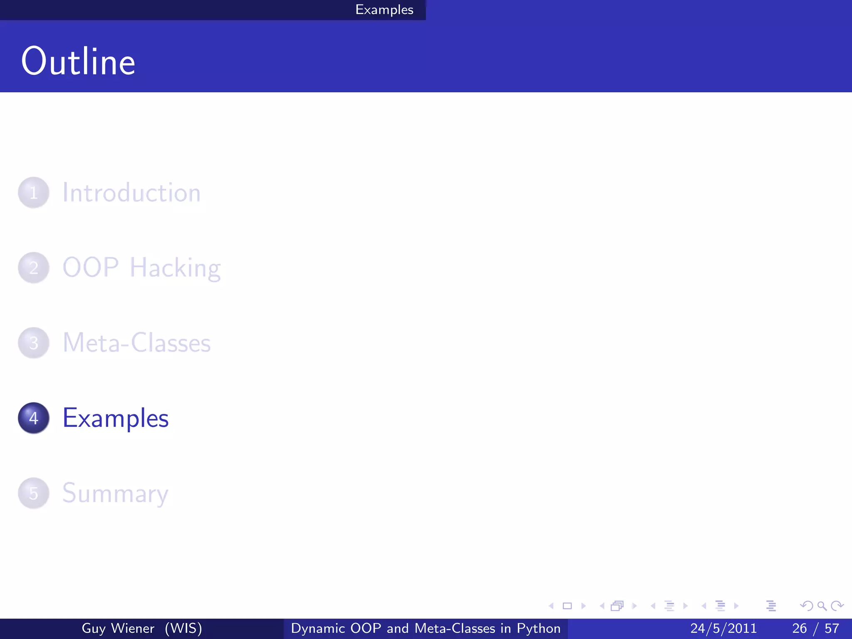Open the OOP Hacking section link

(141, 268)
